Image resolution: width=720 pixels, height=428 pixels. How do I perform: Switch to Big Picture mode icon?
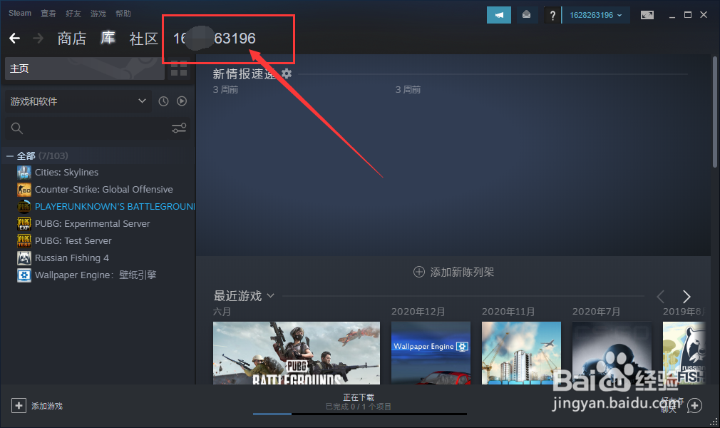click(647, 15)
